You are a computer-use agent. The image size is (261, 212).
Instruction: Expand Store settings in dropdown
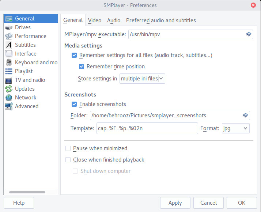[x=142, y=79]
